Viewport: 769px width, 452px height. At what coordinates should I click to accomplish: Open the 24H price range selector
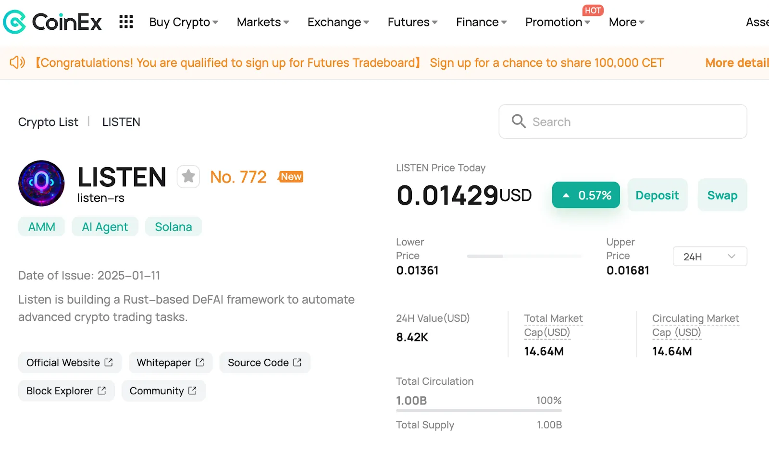710,257
